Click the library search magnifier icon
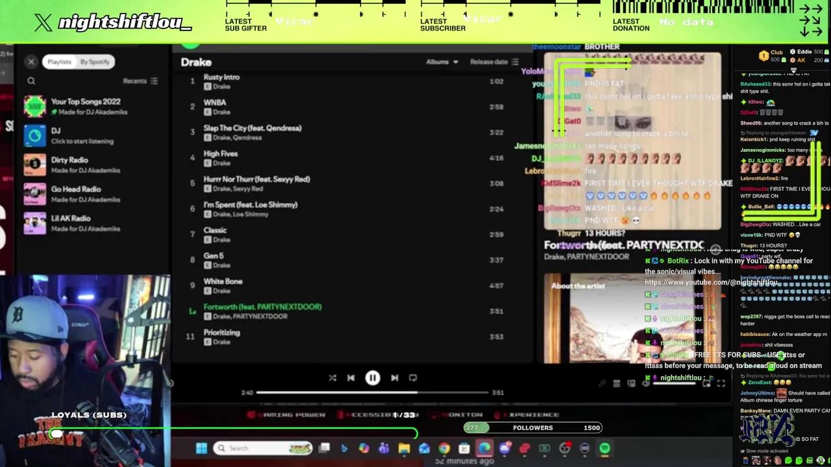Screen dimensions: 831x467 [x=31, y=81]
